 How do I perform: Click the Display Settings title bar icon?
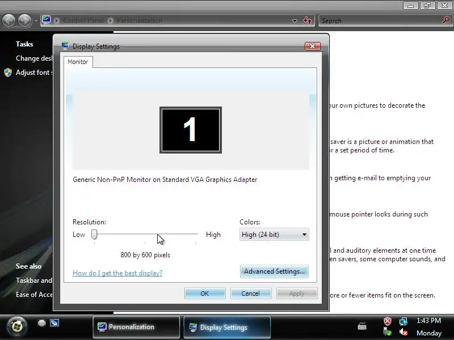click(65, 46)
